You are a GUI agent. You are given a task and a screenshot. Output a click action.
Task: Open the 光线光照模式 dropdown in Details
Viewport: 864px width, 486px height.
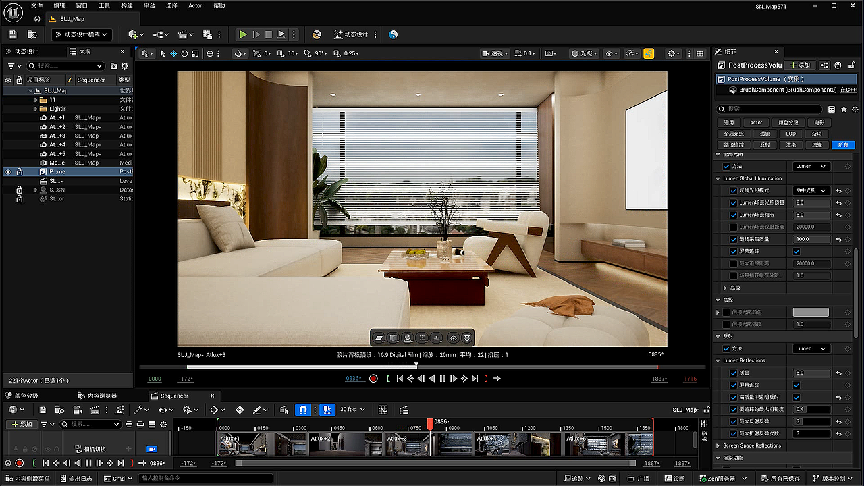pyautogui.click(x=811, y=190)
